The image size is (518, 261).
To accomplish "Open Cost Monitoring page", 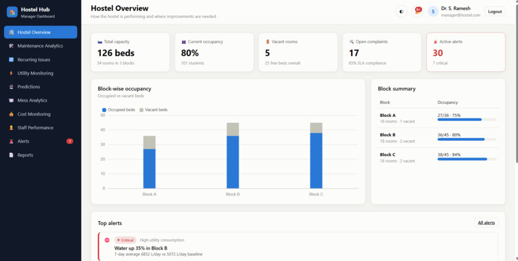I will 40,114.
